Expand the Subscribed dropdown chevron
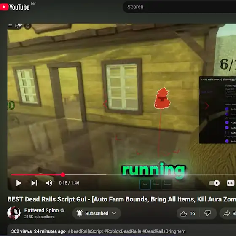 click(114, 213)
